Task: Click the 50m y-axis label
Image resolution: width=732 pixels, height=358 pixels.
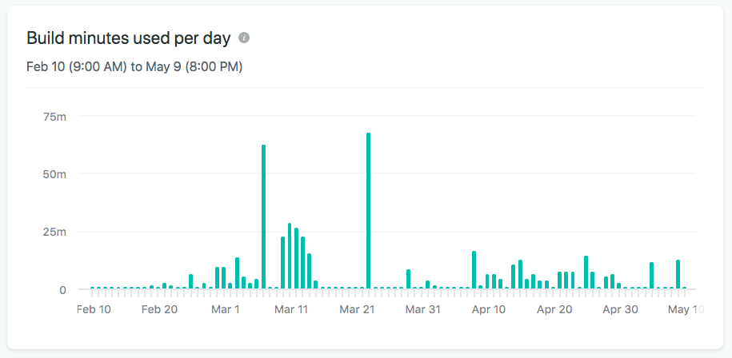Action: pyautogui.click(x=54, y=174)
